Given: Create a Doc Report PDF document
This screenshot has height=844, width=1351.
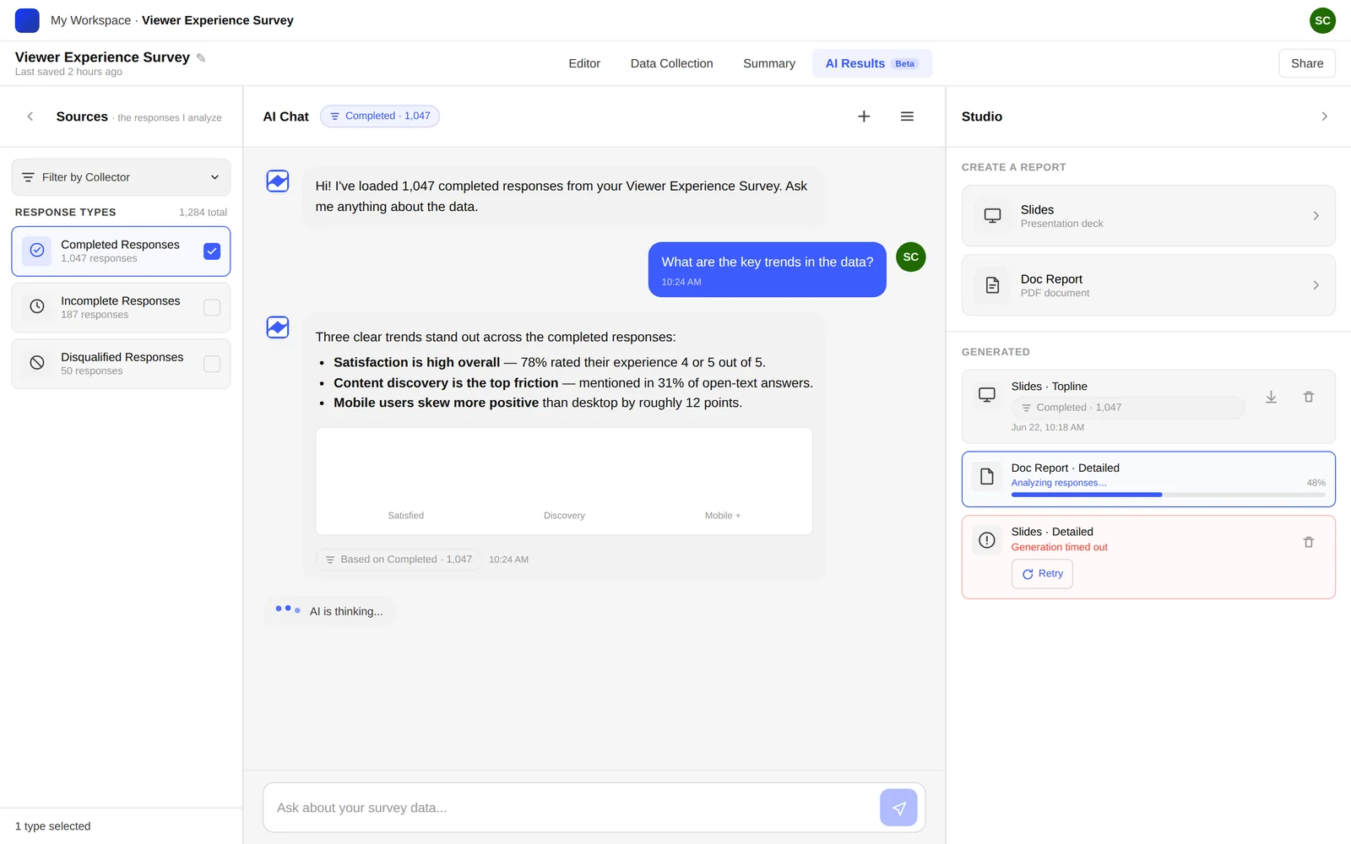Looking at the screenshot, I should click(1148, 285).
